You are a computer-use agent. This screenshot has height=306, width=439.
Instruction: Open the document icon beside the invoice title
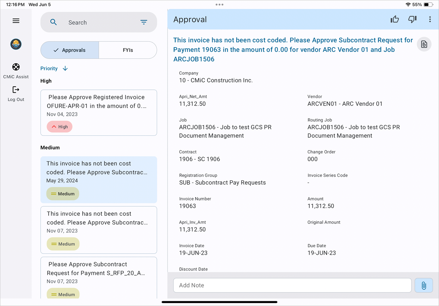coord(424,44)
